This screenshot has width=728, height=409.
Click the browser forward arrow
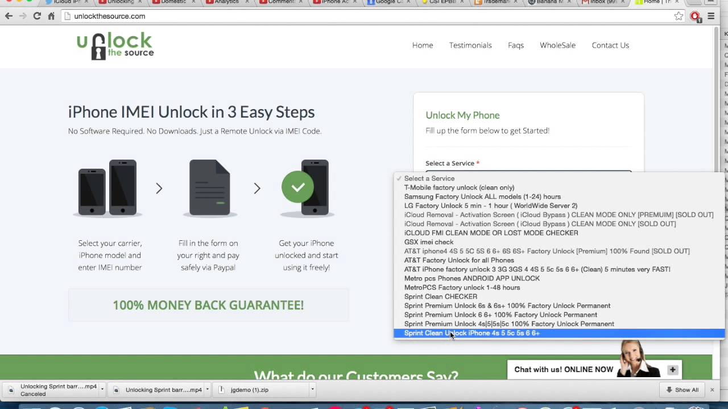23,16
